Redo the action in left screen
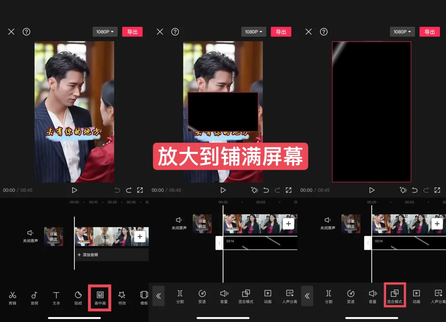 click(x=128, y=190)
